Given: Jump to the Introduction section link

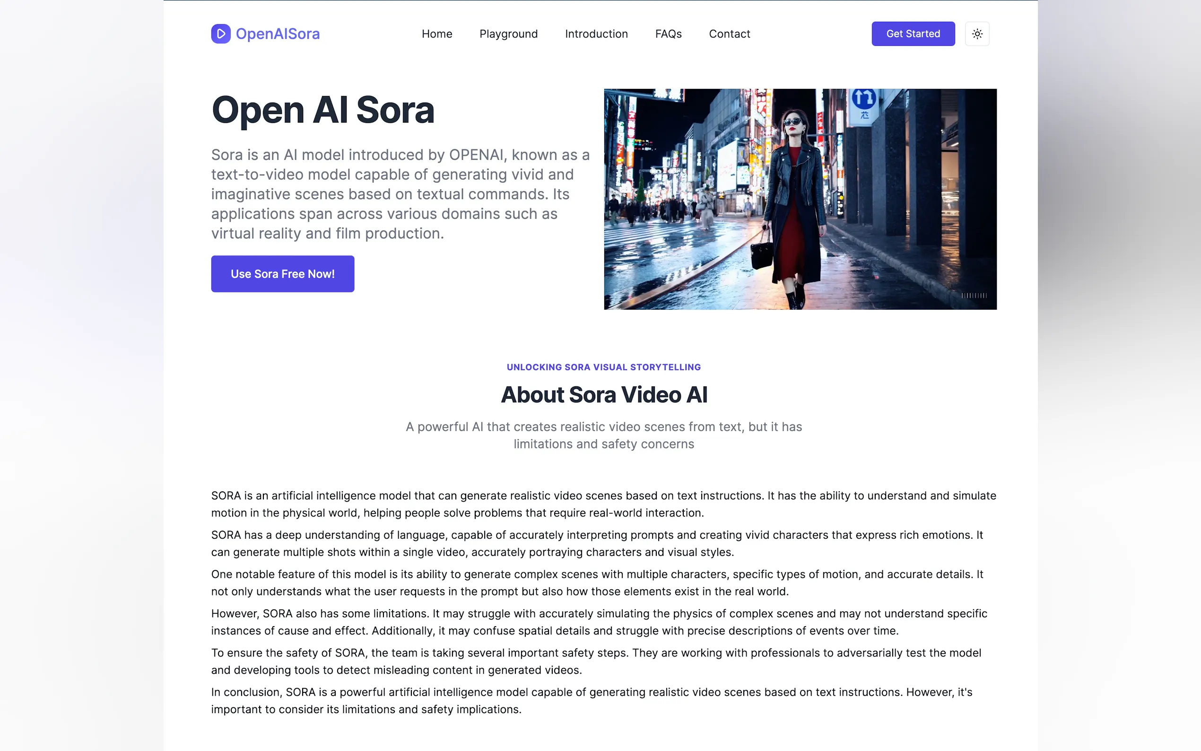Looking at the screenshot, I should [596, 34].
